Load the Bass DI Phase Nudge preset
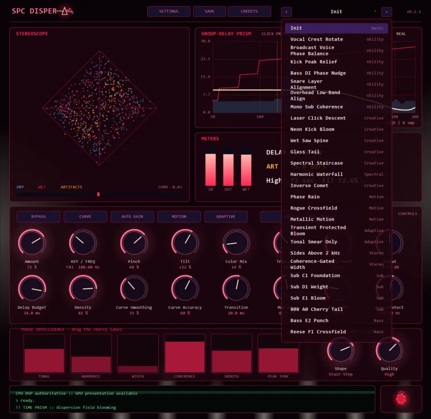 pyautogui.click(x=336, y=73)
